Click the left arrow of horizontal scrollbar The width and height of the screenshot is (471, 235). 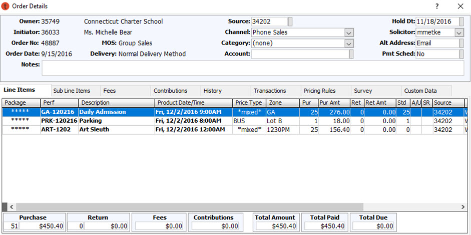coord(12,207)
